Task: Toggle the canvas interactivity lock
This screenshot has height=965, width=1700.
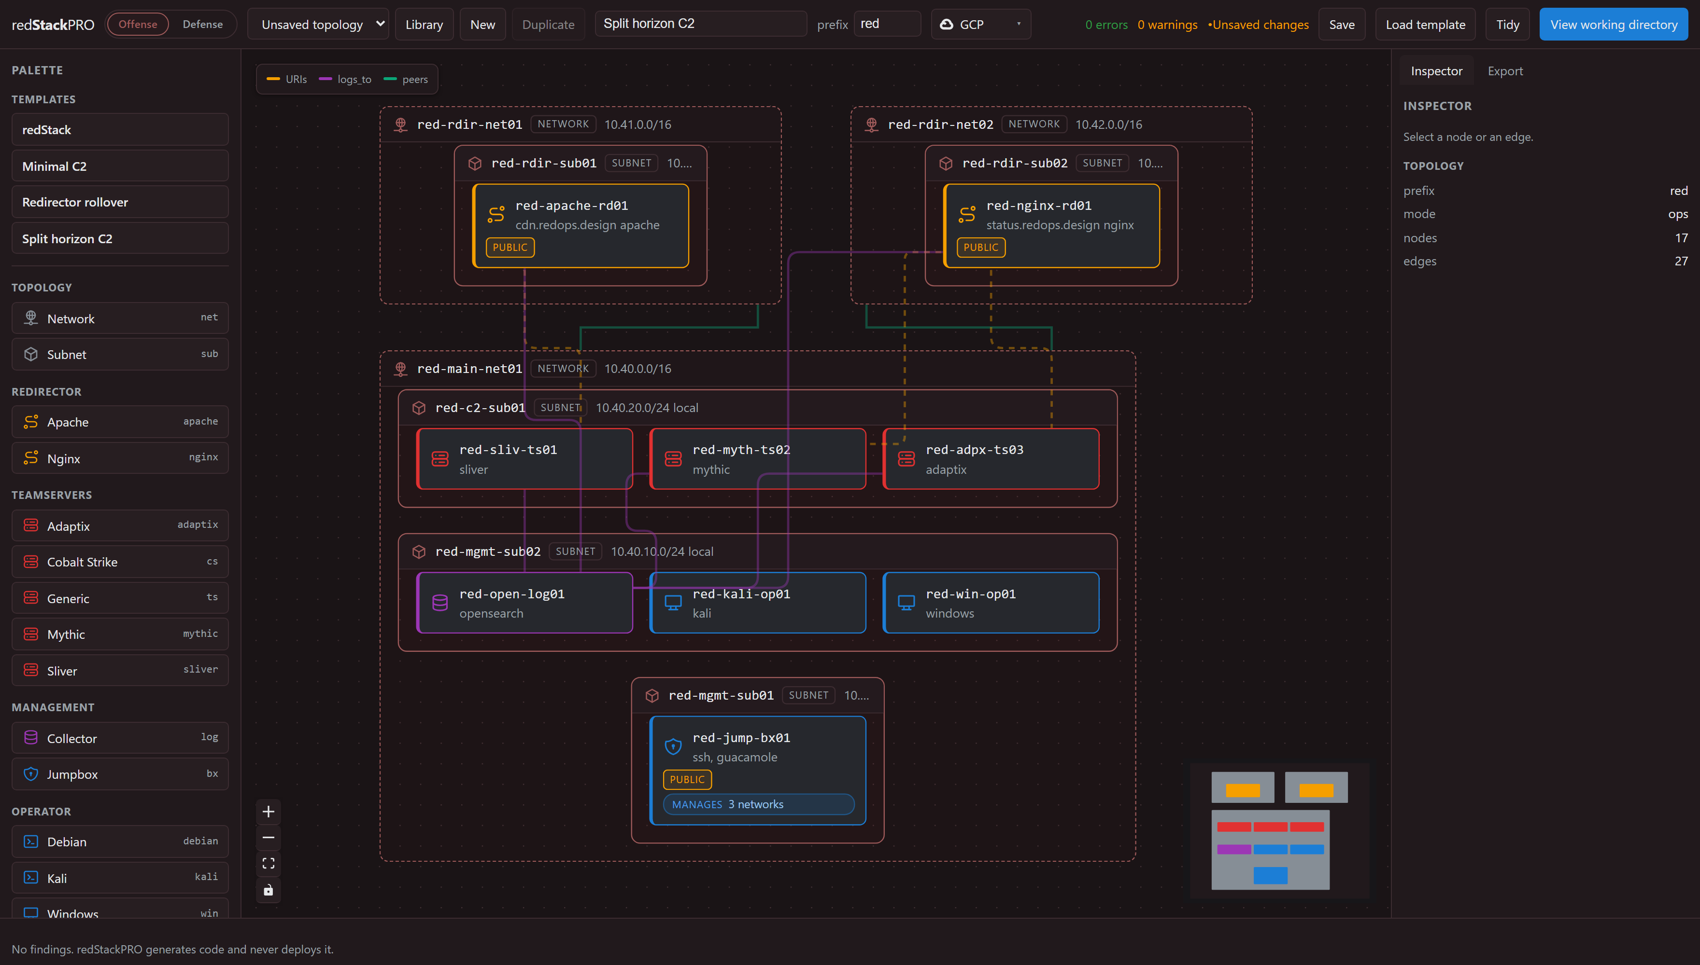Action: click(268, 890)
